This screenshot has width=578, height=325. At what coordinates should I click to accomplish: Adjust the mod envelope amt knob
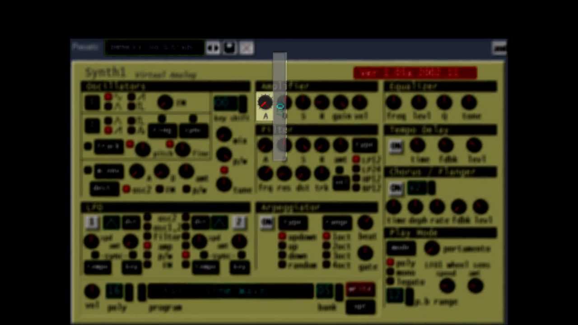tap(186, 171)
